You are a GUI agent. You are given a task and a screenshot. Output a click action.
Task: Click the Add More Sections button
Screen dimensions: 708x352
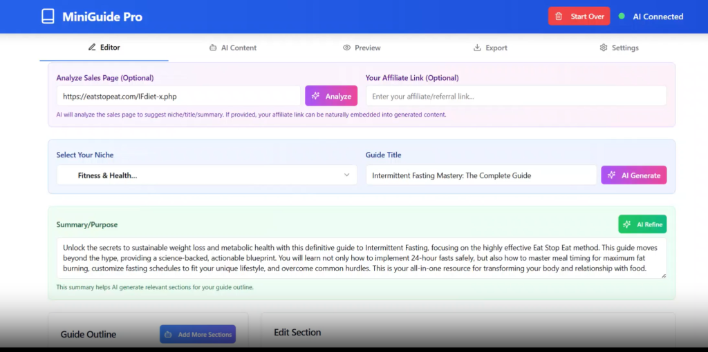(198, 335)
